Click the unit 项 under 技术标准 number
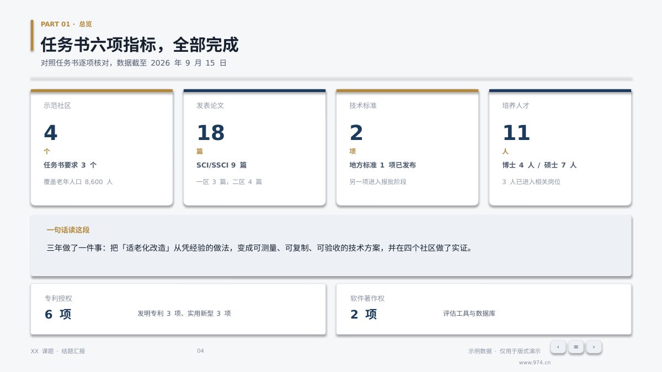 point(353,151)
